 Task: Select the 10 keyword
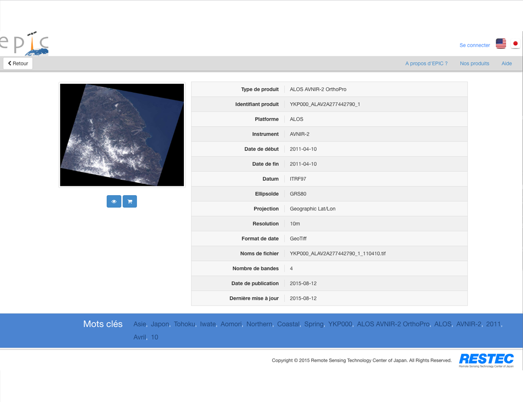pos(154,337)
